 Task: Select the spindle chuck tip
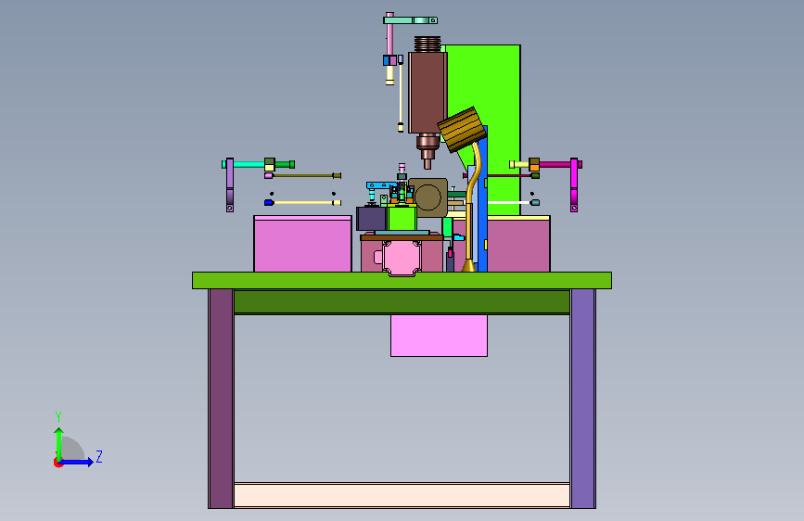428,163
